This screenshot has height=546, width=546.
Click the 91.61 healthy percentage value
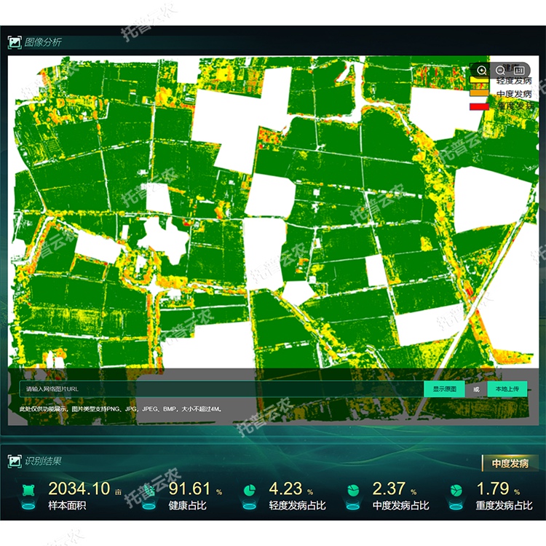pos(189,488)
